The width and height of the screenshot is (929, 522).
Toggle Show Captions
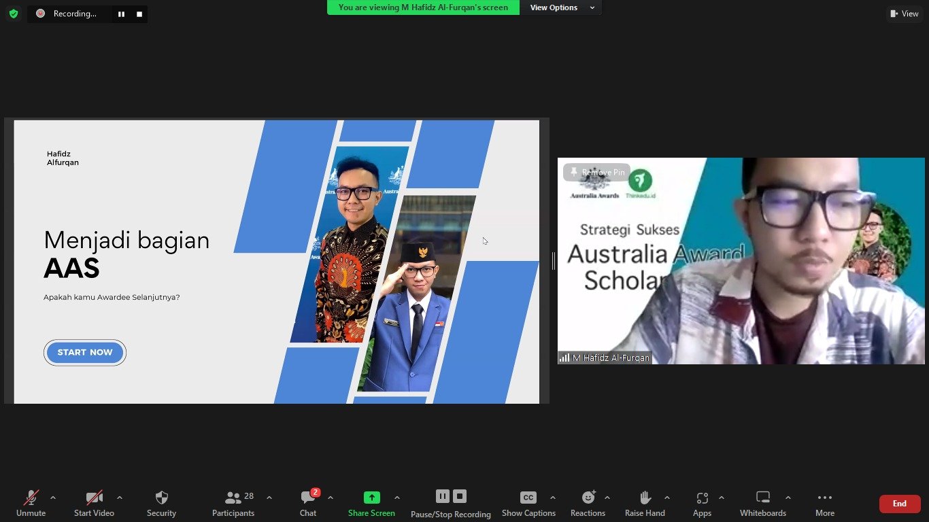click(528, 498)
